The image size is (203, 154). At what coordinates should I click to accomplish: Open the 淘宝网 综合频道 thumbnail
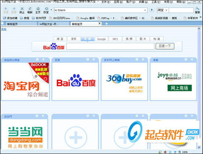point(25,81)
